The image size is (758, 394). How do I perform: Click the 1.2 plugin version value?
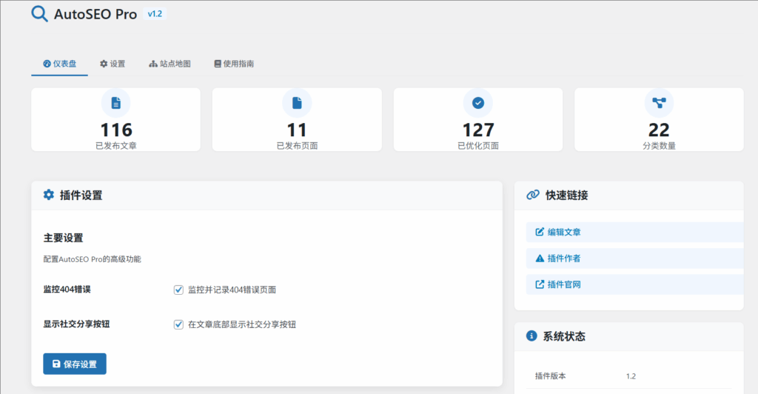631,376
